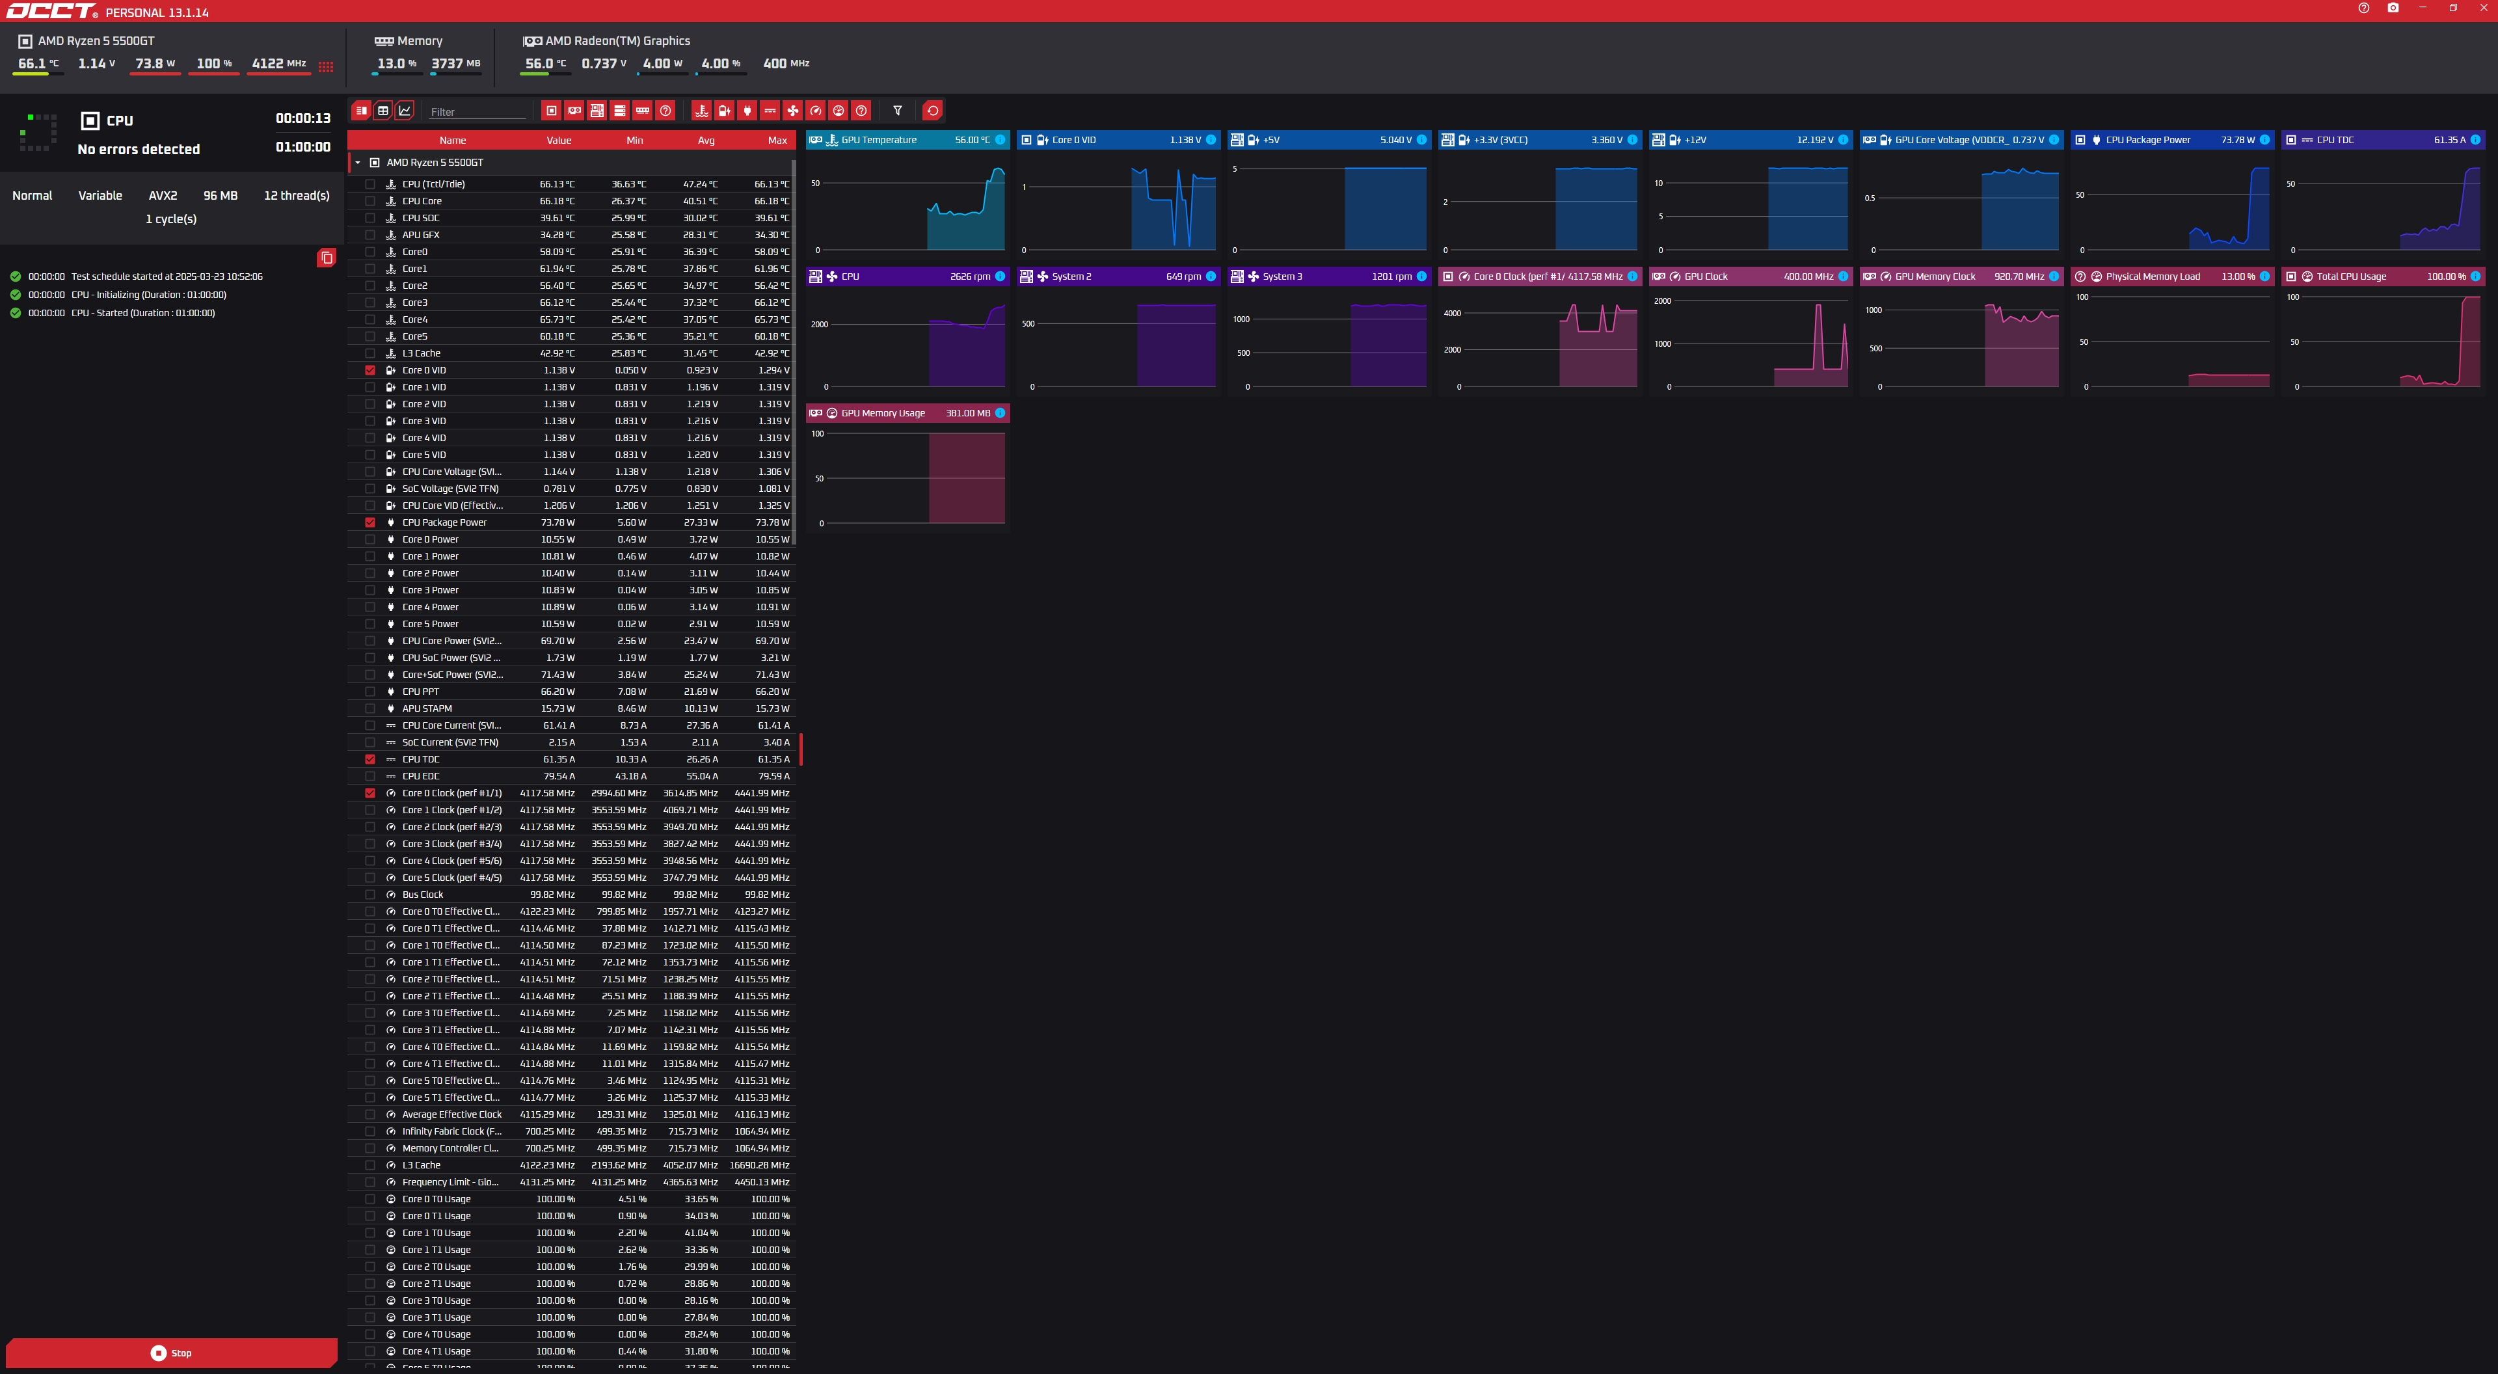Click the CPU test title
This screenshot has width=2498, height=1374.
point(120,120)
